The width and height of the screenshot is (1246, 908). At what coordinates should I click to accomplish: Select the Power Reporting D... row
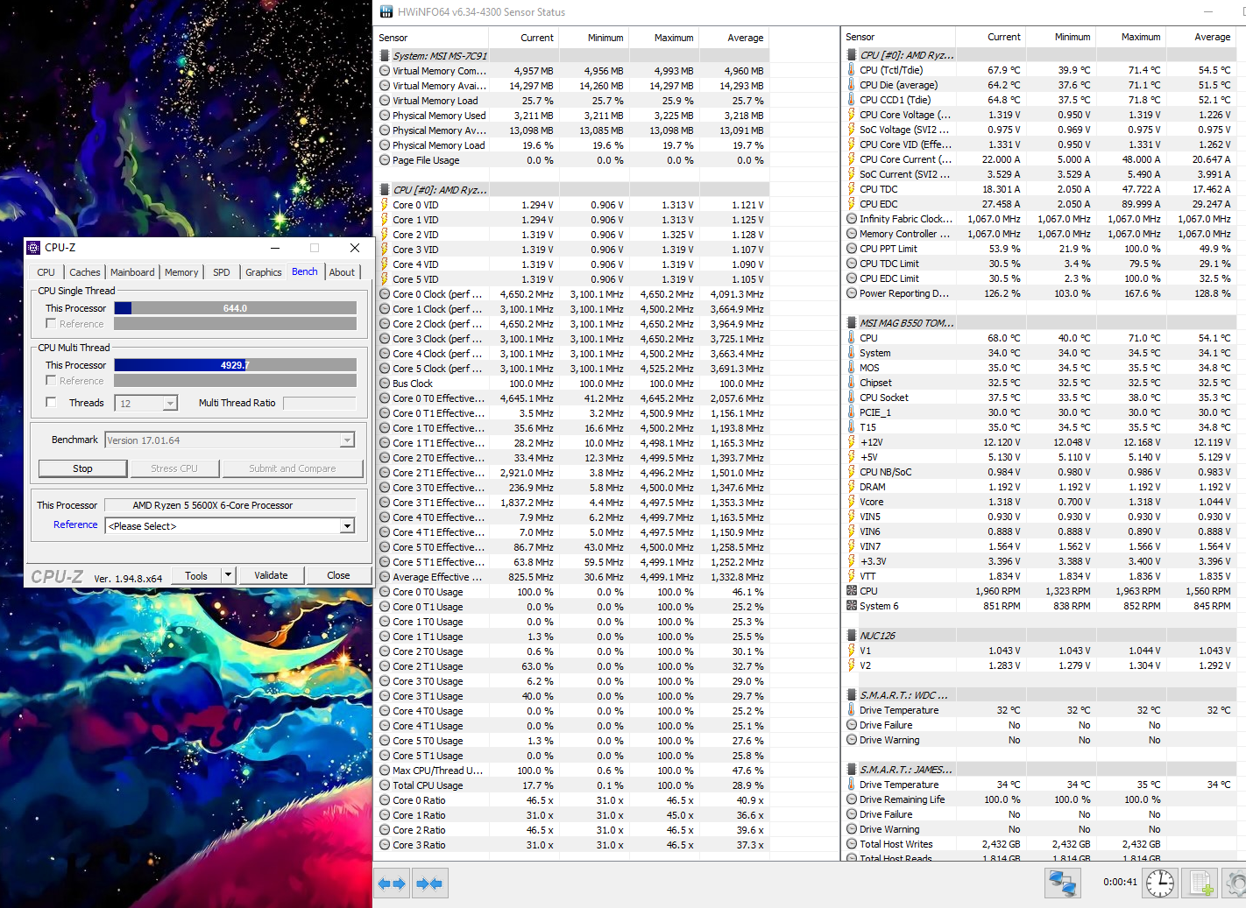(1039, 293)
